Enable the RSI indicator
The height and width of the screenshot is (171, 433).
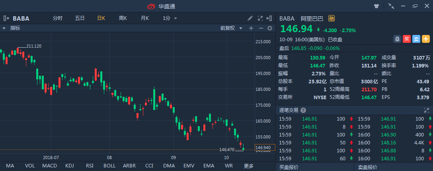click(90, 166)
